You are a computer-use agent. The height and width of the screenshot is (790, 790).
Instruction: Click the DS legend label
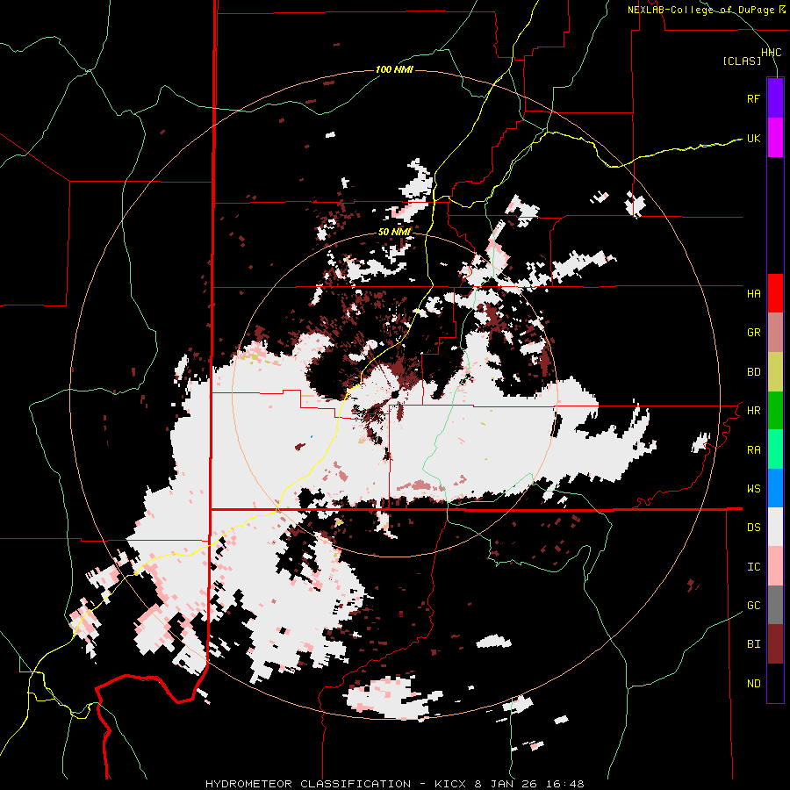click(x=753, y=527)
